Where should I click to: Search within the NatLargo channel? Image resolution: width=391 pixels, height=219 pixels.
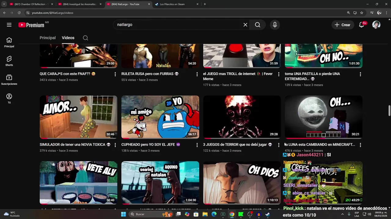(86, 38)
